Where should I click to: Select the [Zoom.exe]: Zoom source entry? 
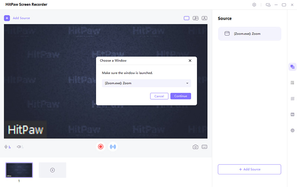pyautogui.click(x=249, y=34)
